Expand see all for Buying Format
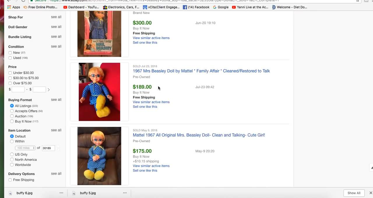This screenshot has height=198, width=373. (x=56, y=100)
